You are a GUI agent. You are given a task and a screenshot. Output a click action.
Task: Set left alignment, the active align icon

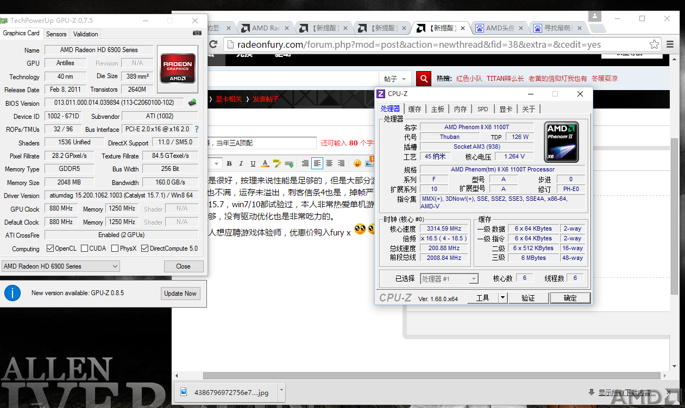pyautogui.click(x=317, y=163)
